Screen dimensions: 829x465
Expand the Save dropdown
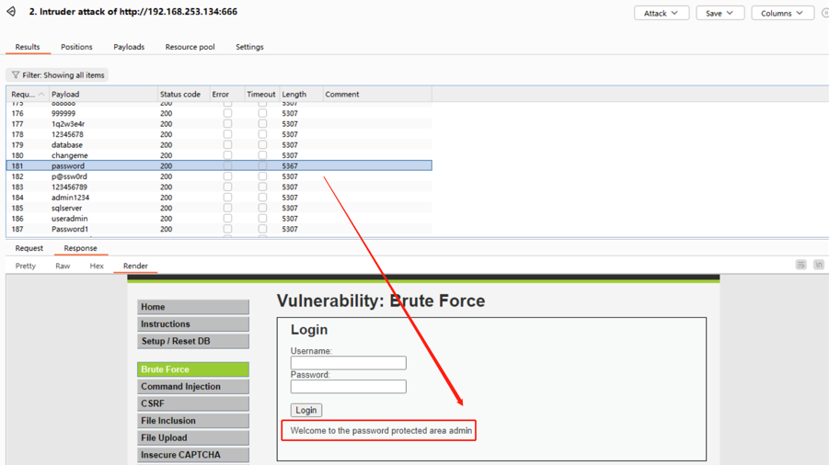(720, 13)
